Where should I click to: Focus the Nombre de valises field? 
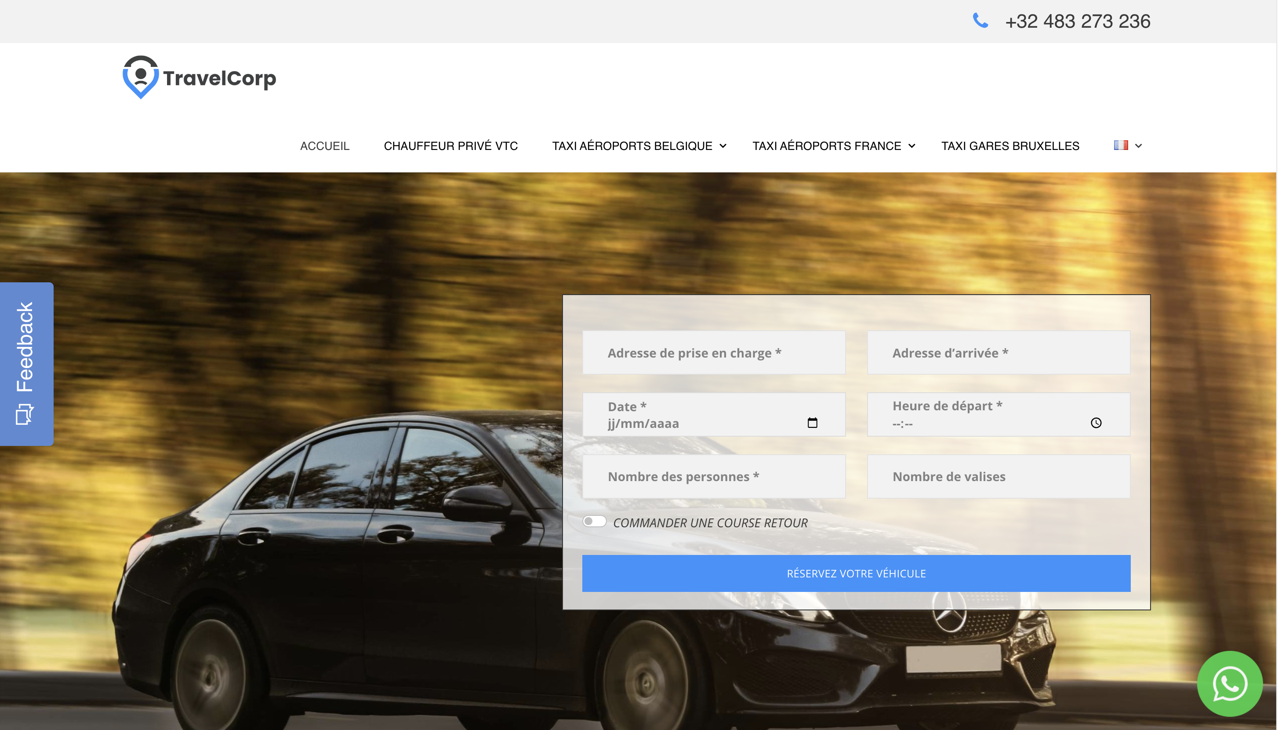tap(998, 476)
